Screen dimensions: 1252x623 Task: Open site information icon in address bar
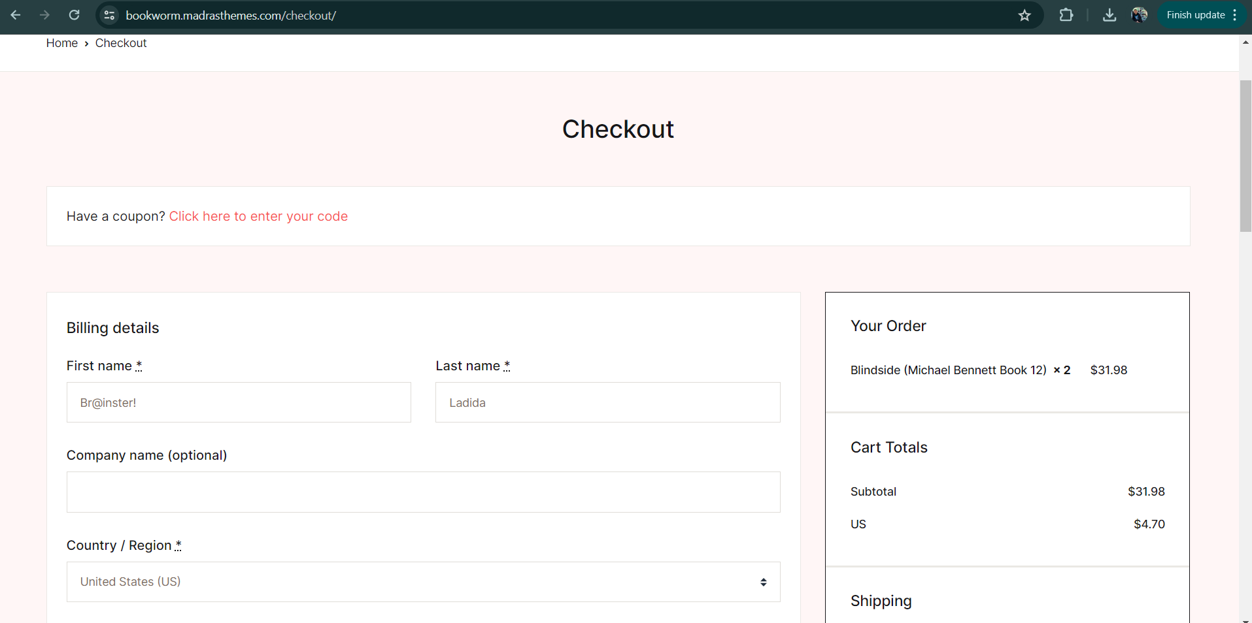[x=109, y=15]
